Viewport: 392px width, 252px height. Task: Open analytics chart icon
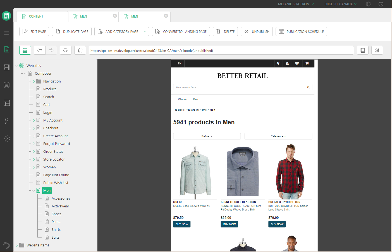pyautogui.click(x=377, y=50)
